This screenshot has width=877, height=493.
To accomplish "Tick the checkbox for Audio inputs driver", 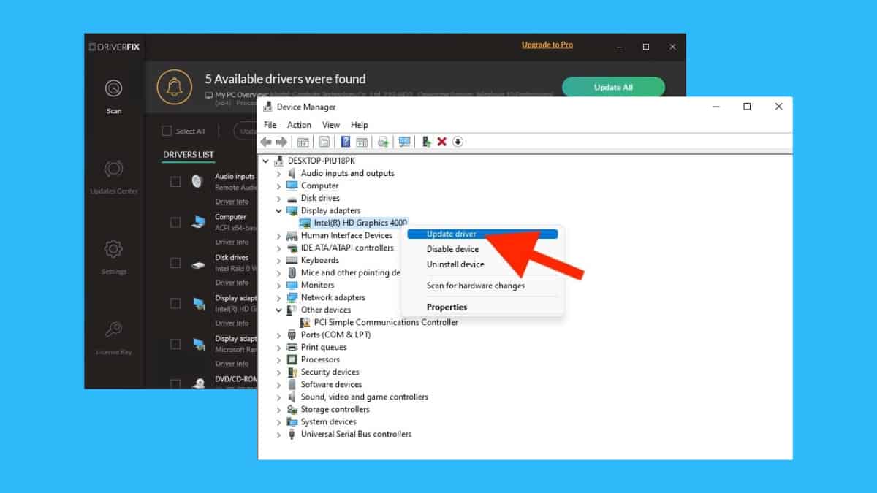I will (175, 182).
